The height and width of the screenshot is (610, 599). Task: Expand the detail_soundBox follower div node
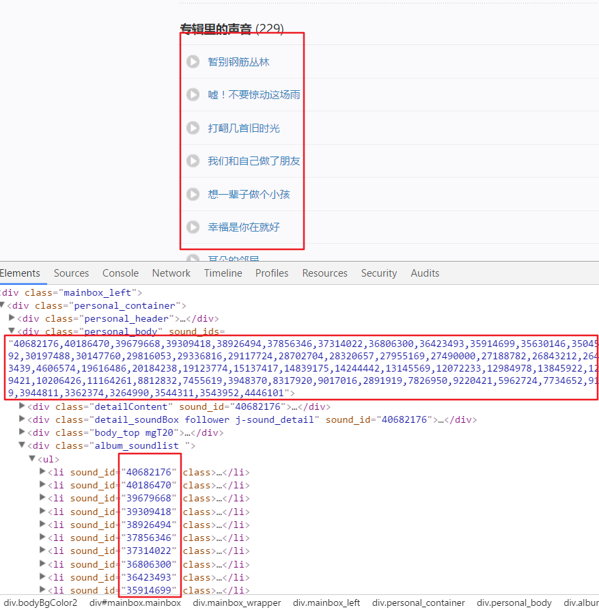pyautogui.click(x=22, y=419)
